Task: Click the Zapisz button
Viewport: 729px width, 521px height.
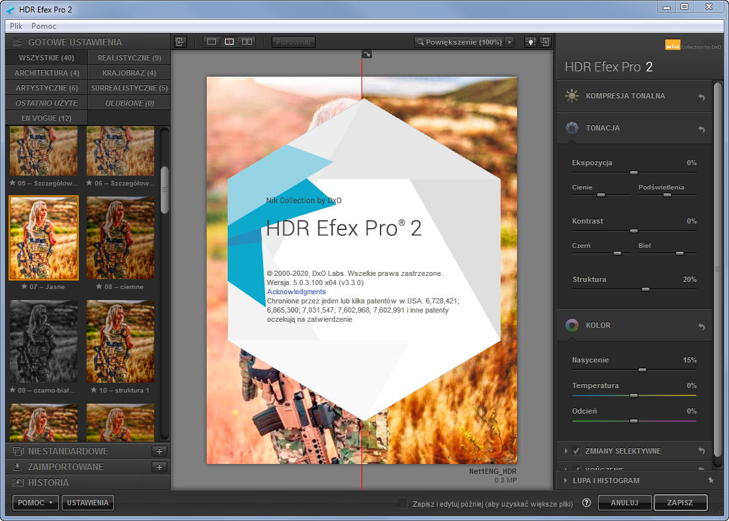Action: tap(680, 503)
